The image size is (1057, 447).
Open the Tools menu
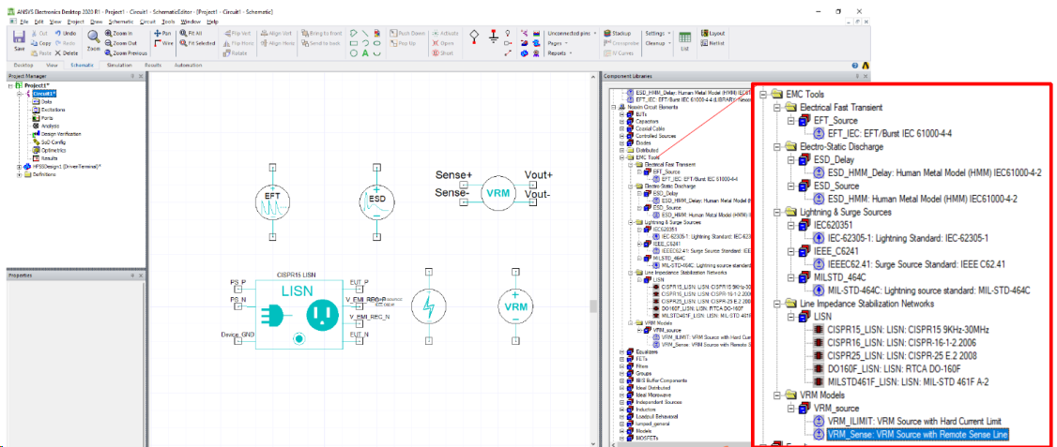click(x=169, y=22)
